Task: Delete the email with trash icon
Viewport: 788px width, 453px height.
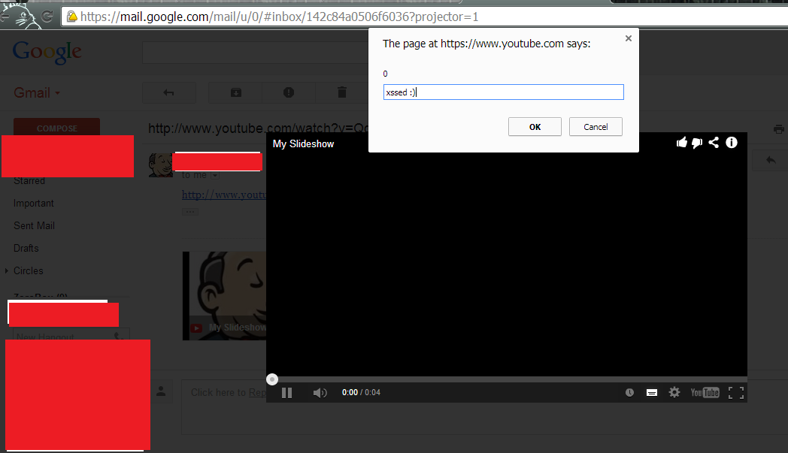Action: [341, 92]
